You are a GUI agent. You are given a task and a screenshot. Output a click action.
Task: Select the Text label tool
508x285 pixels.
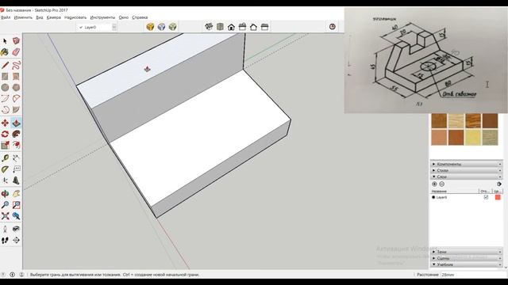[x=16, y=169]
